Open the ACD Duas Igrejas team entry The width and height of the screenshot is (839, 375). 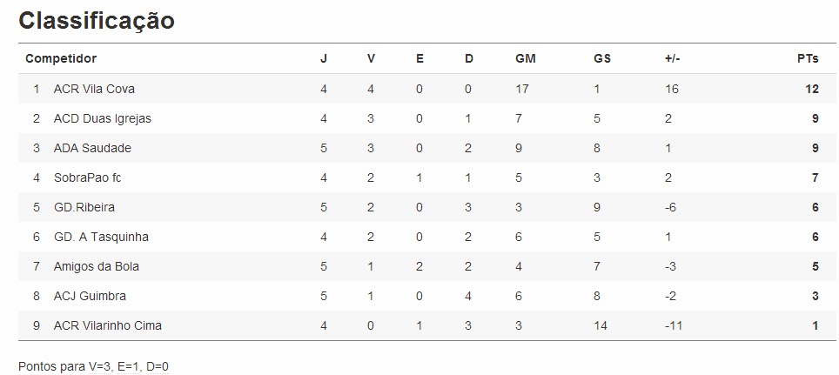point(102,118)
